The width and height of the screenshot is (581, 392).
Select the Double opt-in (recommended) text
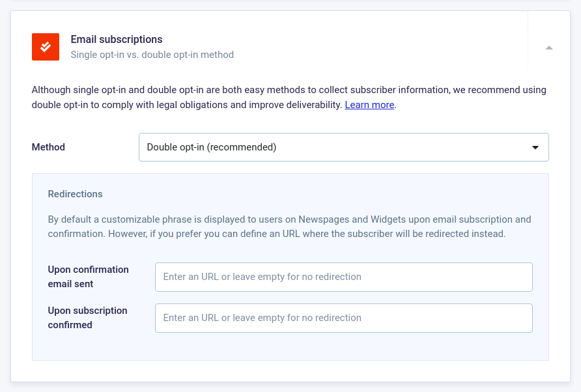pyautogui.click(x=212, y=147)
